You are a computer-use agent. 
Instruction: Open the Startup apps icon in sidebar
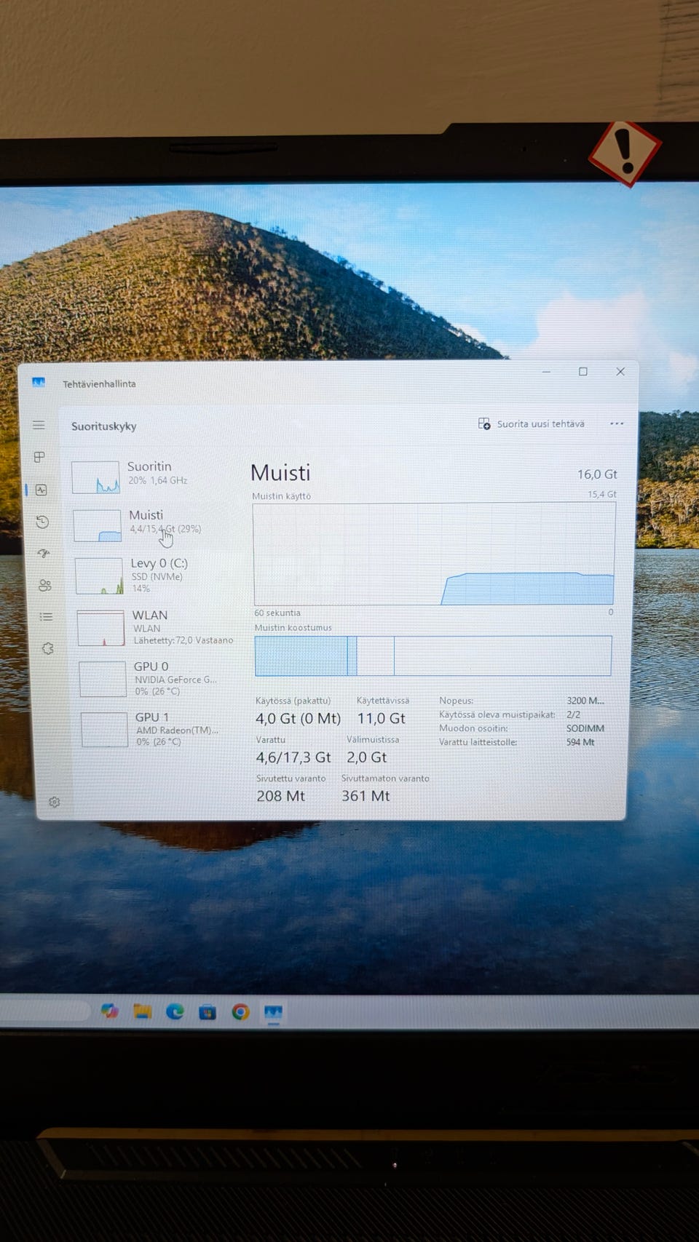(44, 554)
